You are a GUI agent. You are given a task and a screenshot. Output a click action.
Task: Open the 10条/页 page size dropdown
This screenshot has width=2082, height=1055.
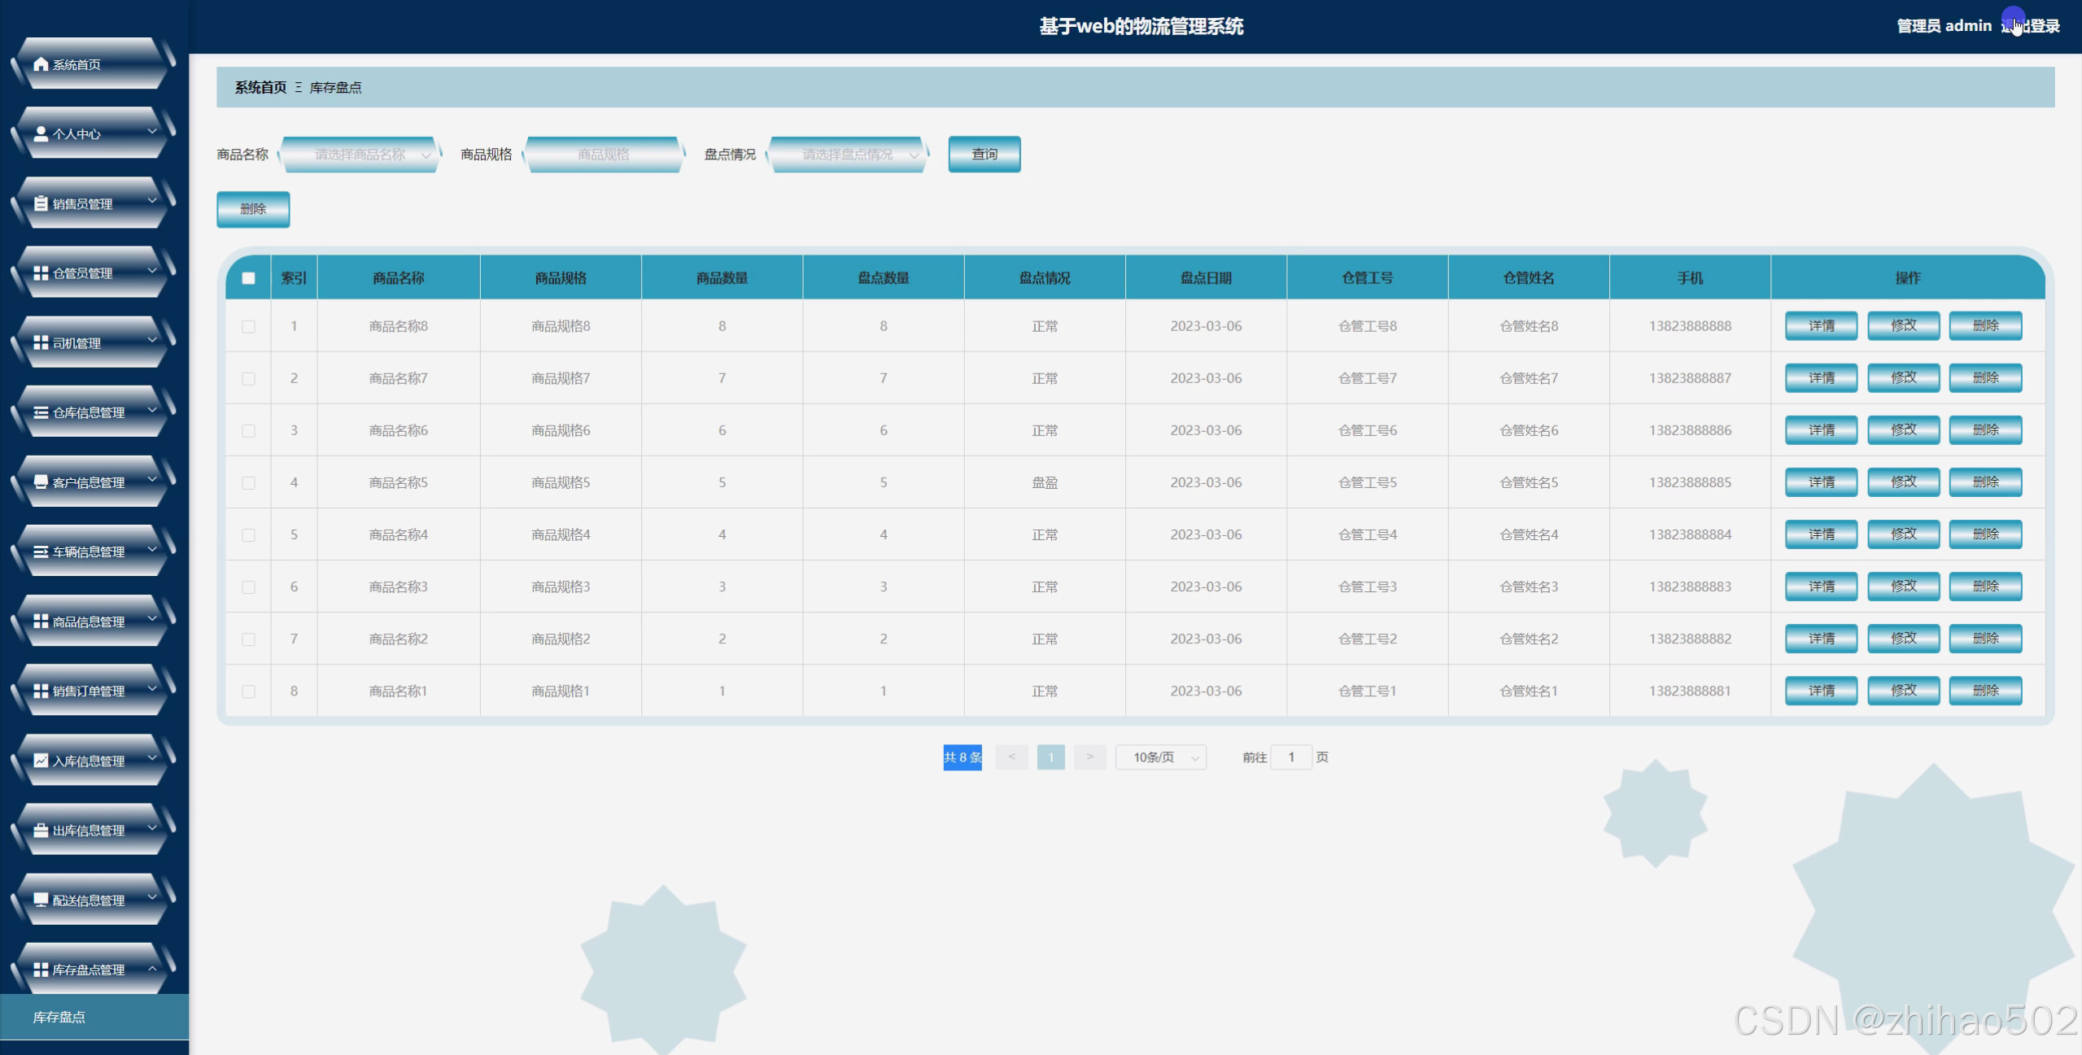coord(1160,757)
